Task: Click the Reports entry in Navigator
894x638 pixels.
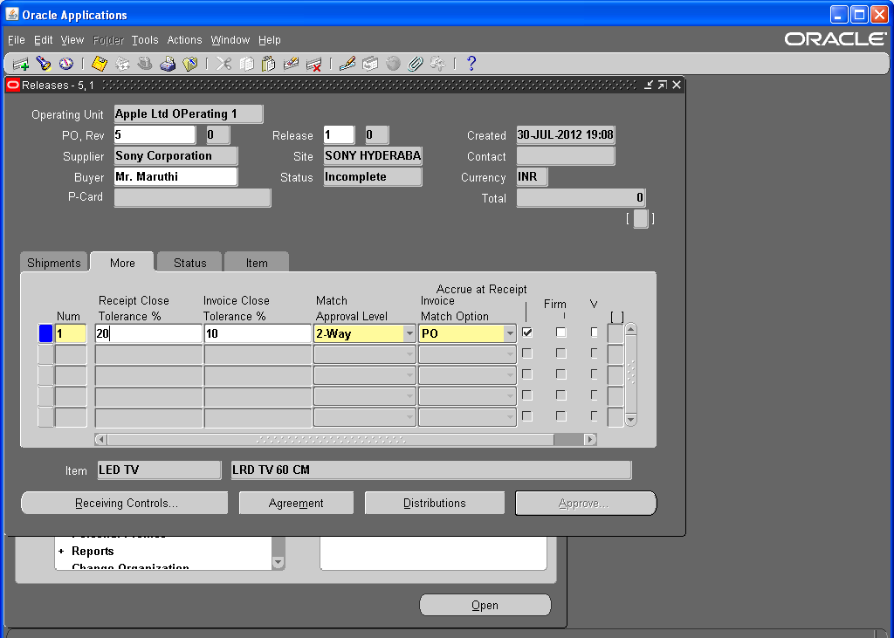Action: point(93,552)
